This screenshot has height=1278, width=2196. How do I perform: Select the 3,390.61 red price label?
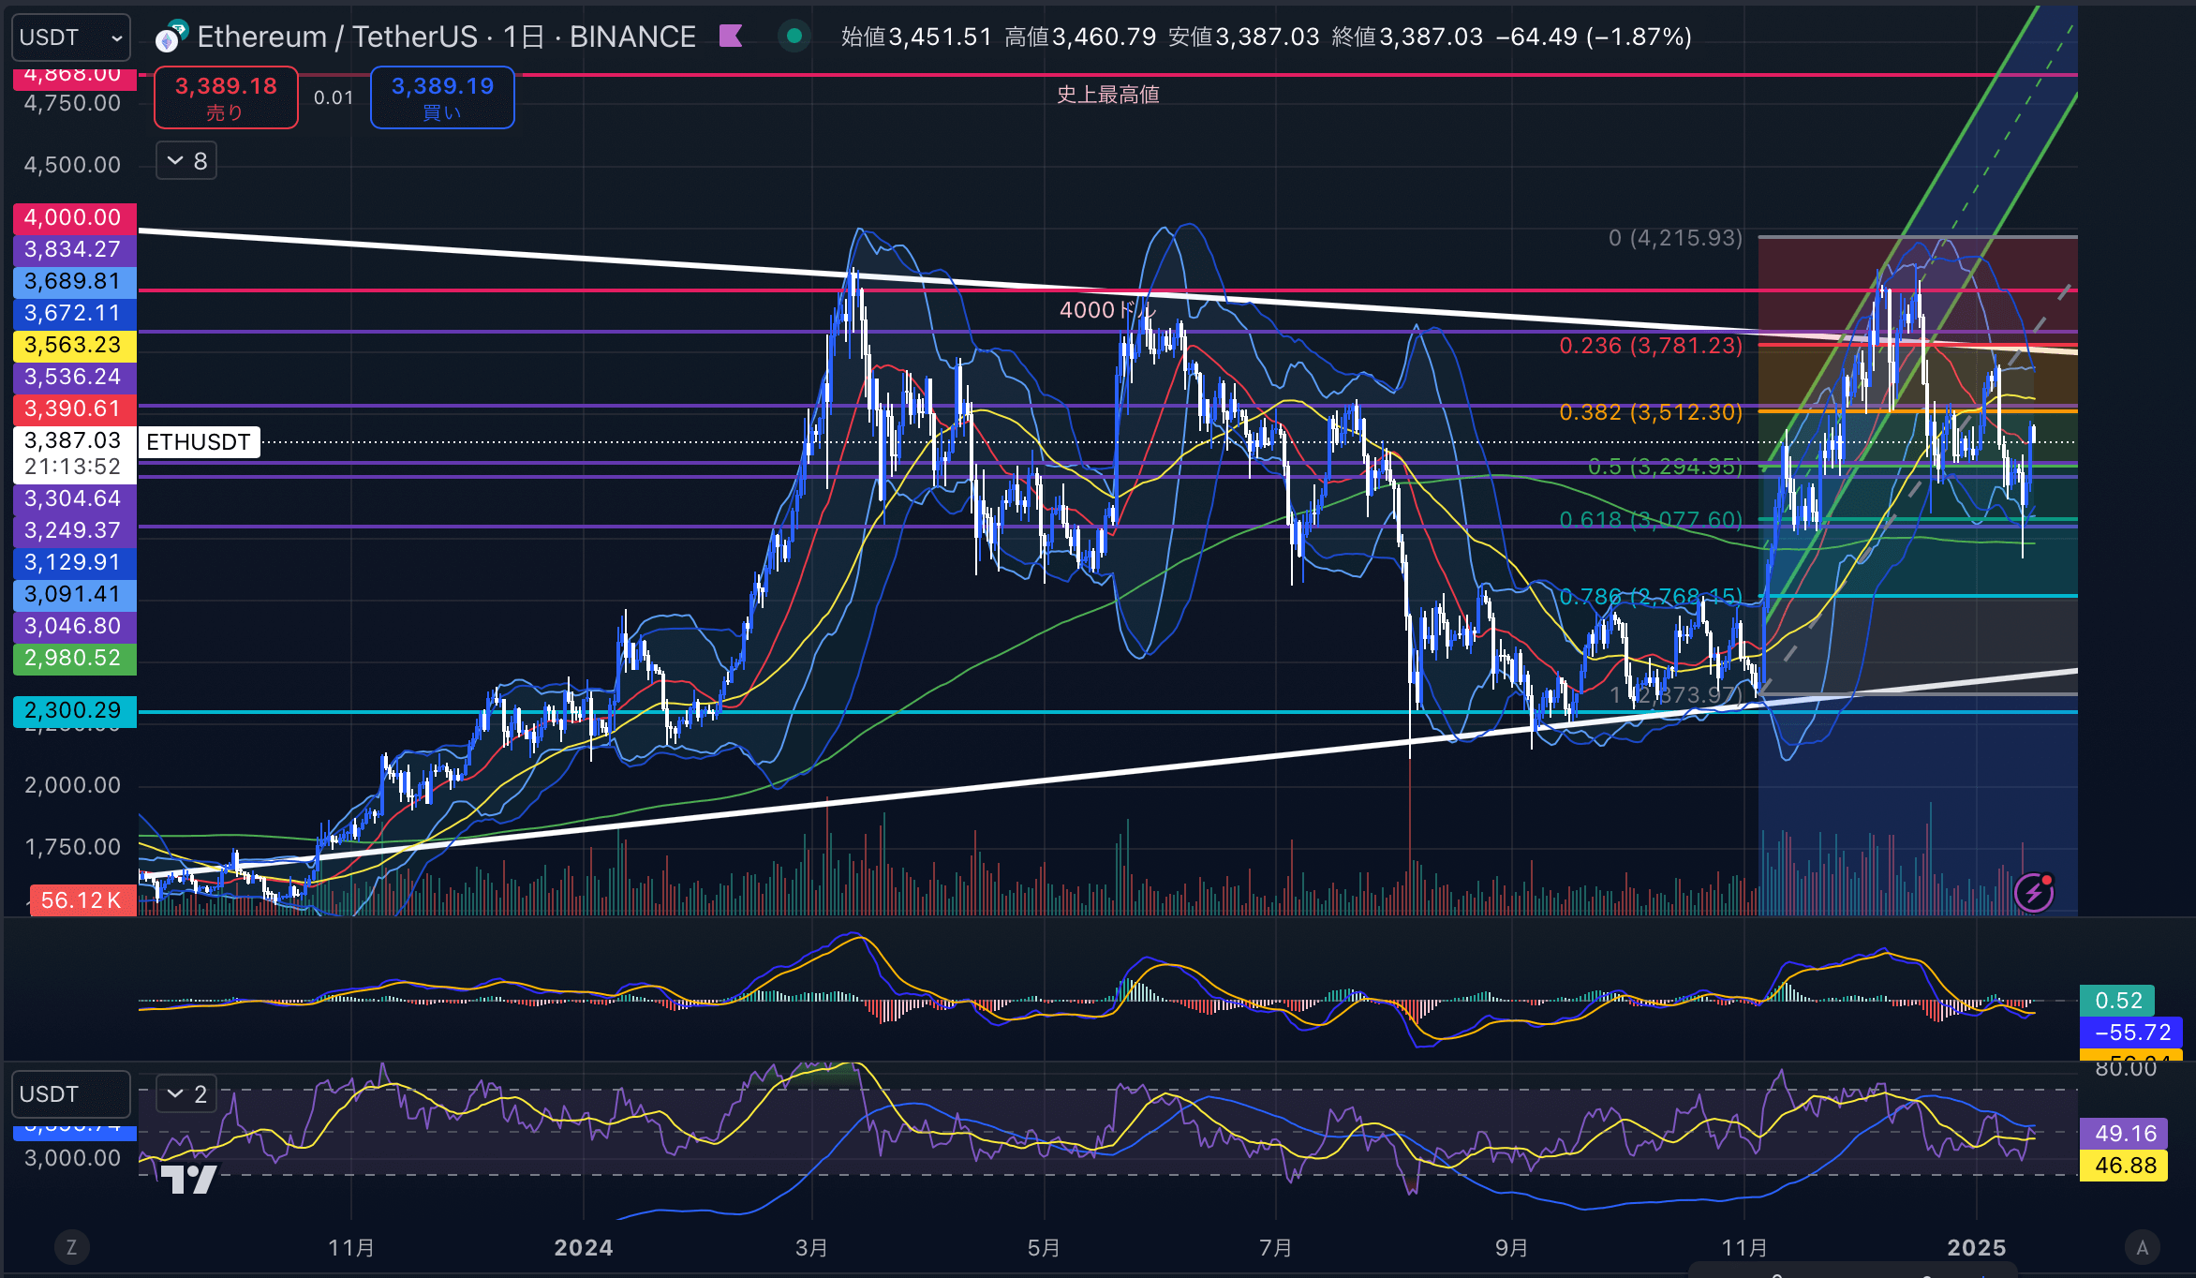(74, 409)
